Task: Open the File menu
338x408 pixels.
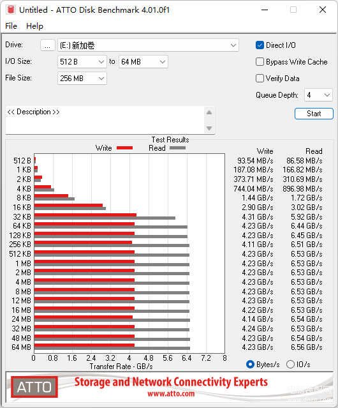Action: point(11,26)
